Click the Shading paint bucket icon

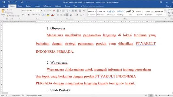point(77,15)
